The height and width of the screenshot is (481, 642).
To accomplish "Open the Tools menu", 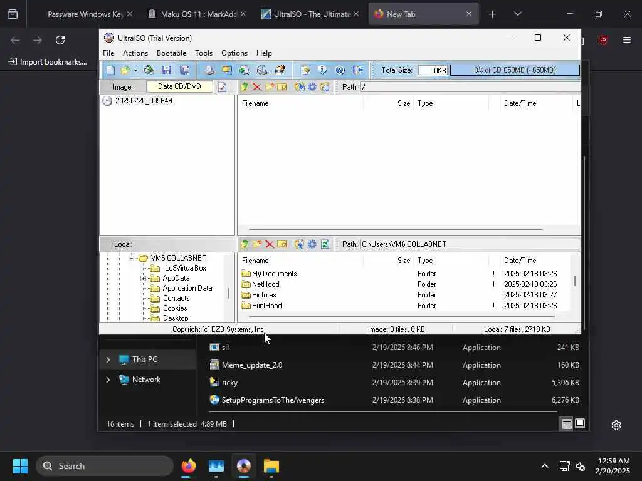I will (204, 53).
